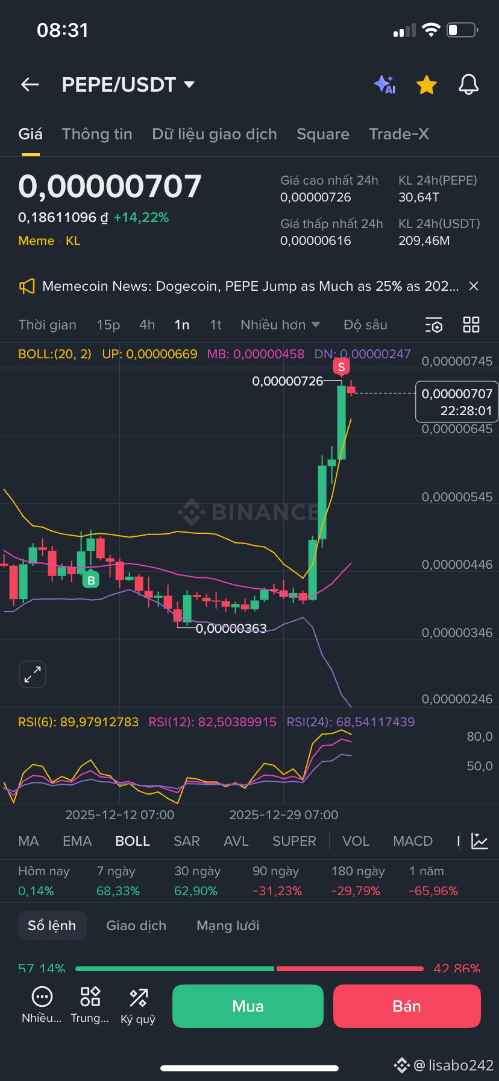Expand the PEPE/USDT pair dropdown
The width and height of the screenshot is (499, 1081).
[189, 84]
